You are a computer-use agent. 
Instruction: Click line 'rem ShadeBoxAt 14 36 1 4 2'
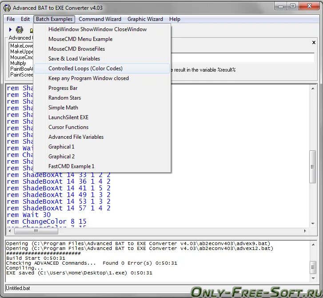pyautogui.click(x=59, y=181)
